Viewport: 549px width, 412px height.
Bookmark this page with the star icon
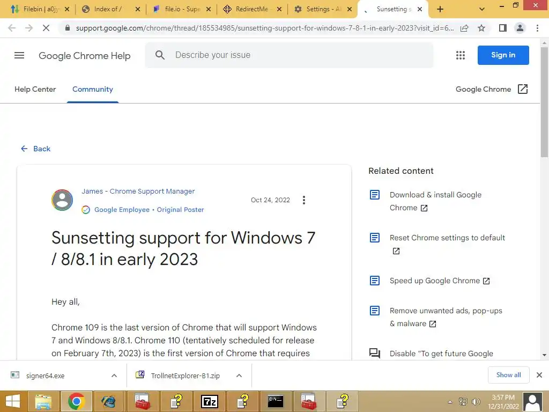(481, 28)
